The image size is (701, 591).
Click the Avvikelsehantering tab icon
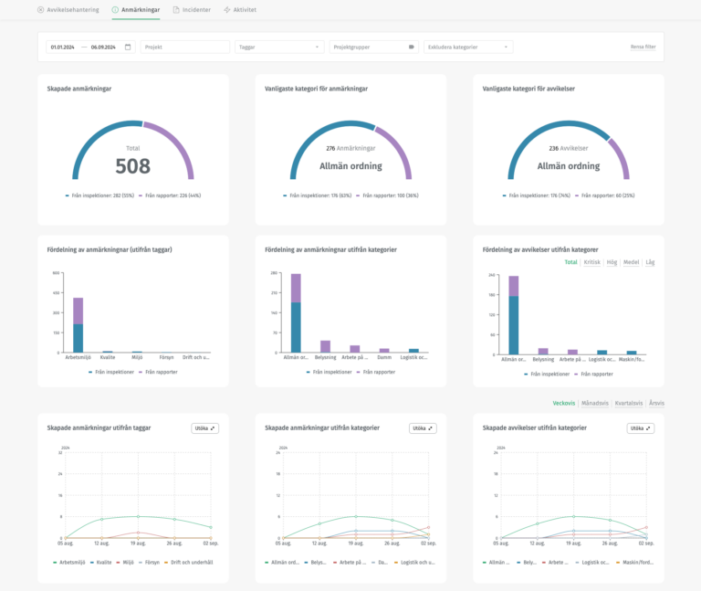[x=40, y=10]
